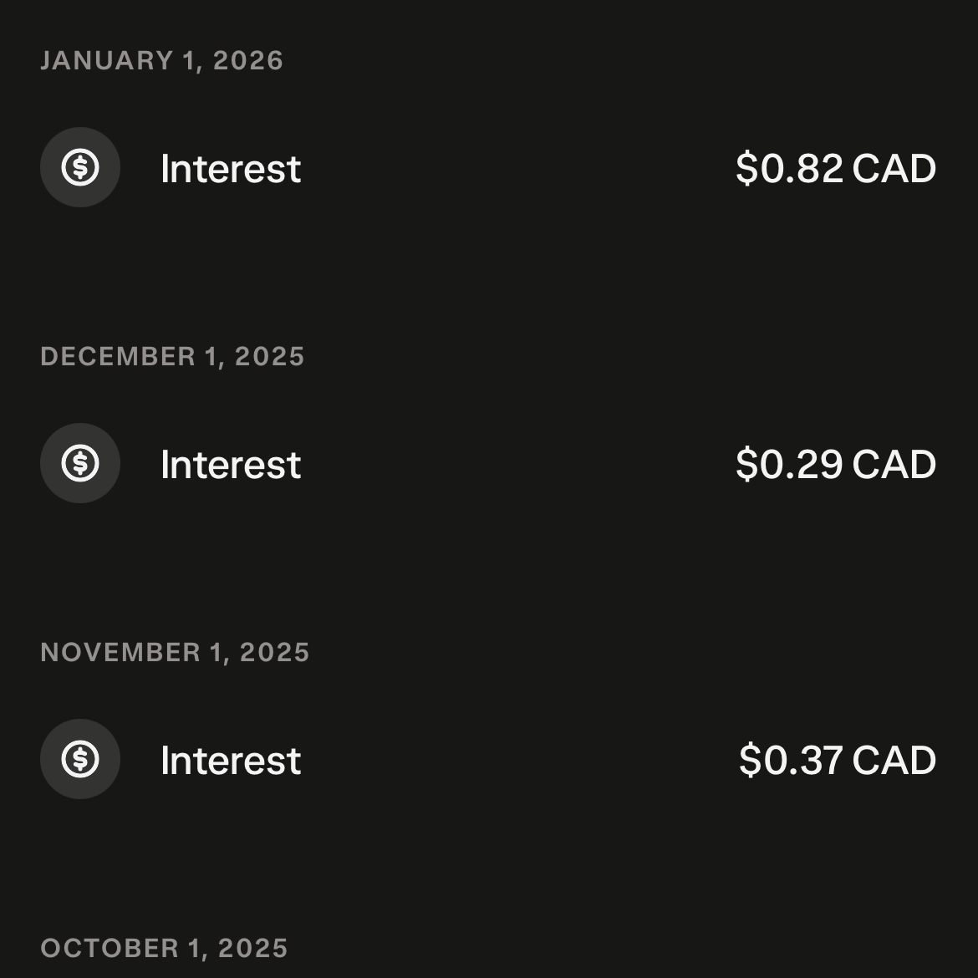Click the CAD currency label beside $0.37
This screenshot has width=978, height=978.
[894, 761]
